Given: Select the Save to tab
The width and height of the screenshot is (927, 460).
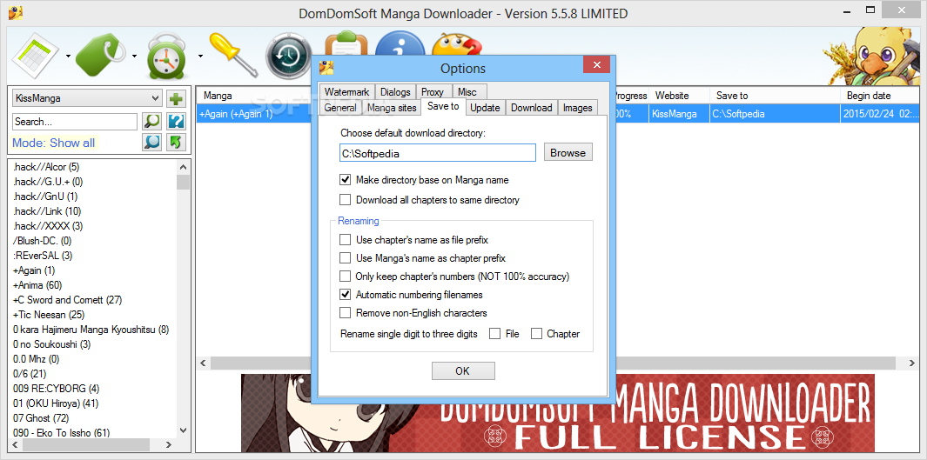Looking at the screenshot, I should 443,106.
